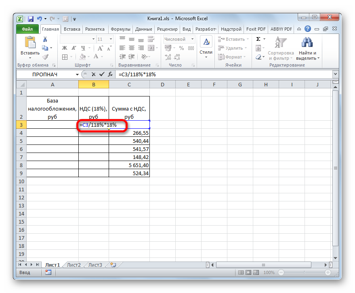Viewport: 355px width, 293px height.
Task: Click the Стили styles button
Action: pyautogui.click(x=206, y=47)
